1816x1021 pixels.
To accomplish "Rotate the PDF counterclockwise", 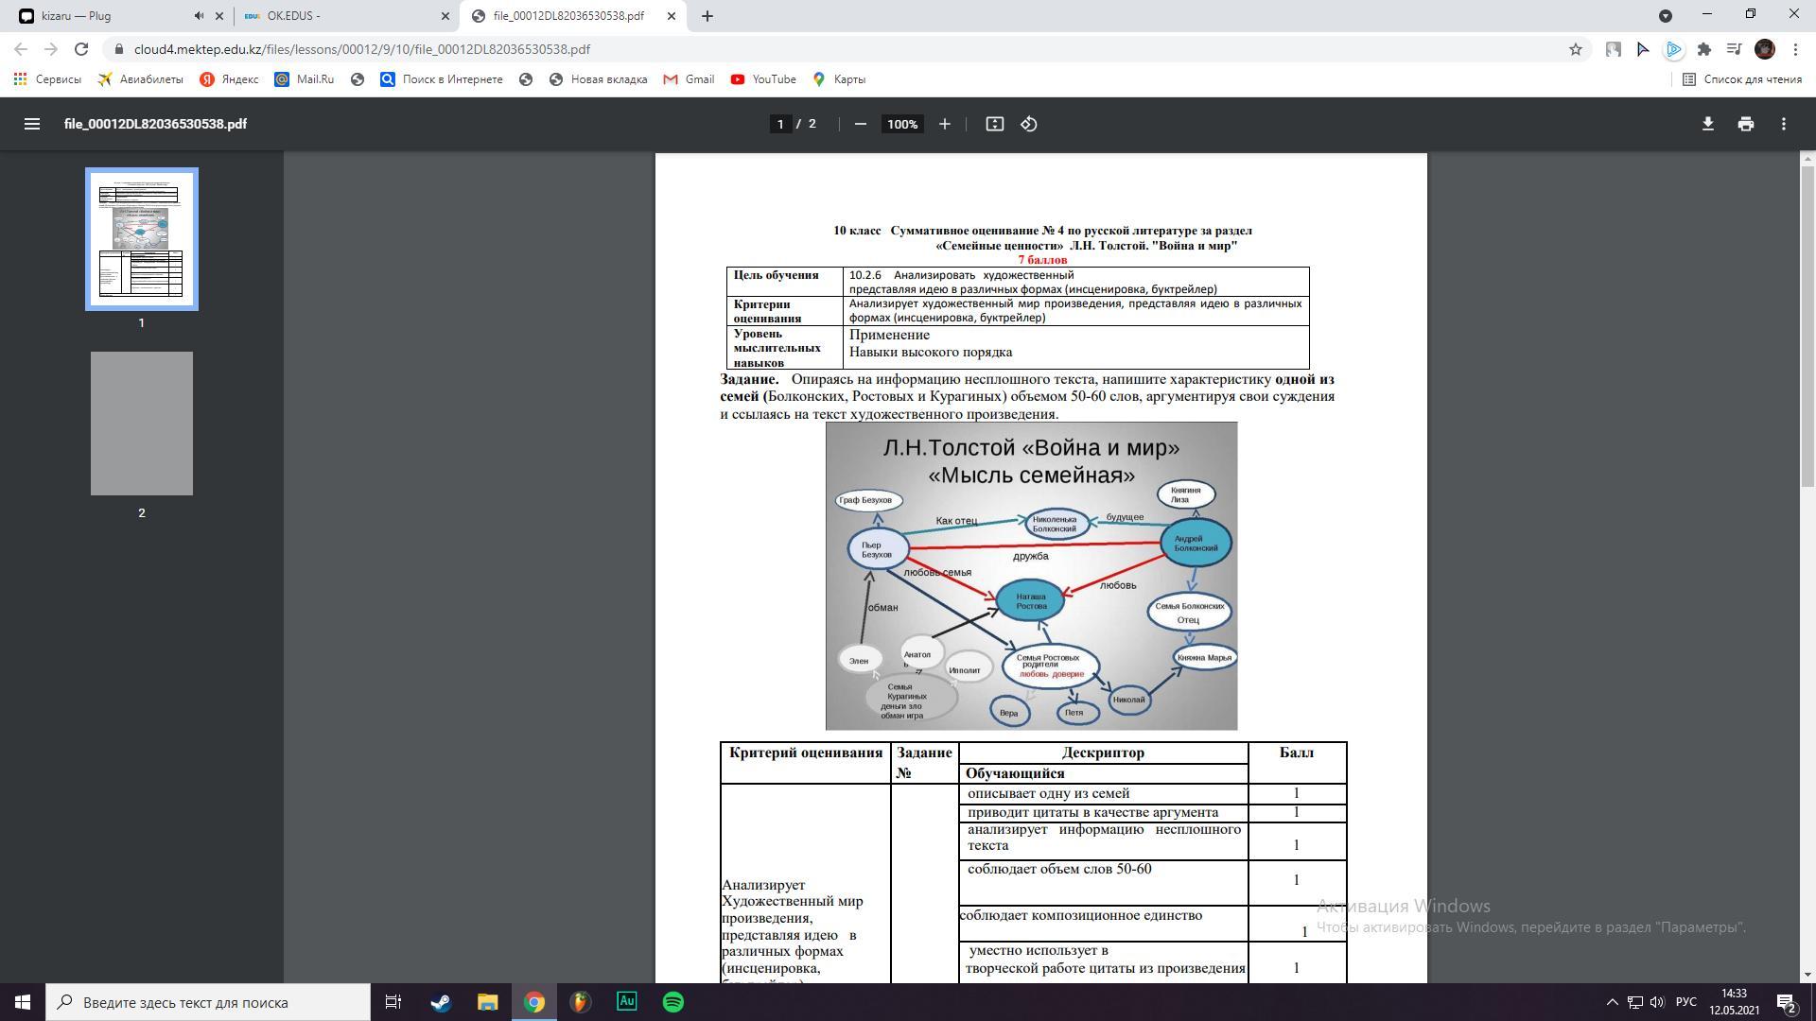I will point(1029,124).
